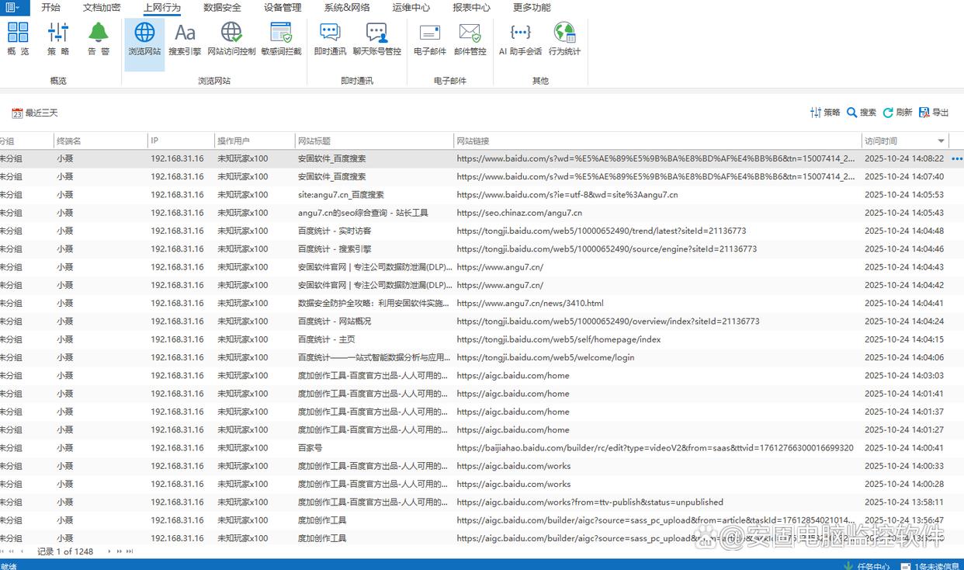The height and width of the screenshot is (570, 964).
Task: Switch to the 数据安全 tab
Action: click(x=222, y=8)
